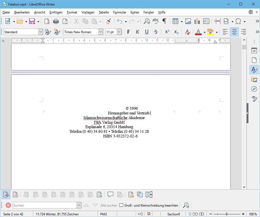Expand the 11 pt font size dropdown
This screenshot has width=260, height=217.
119,32
